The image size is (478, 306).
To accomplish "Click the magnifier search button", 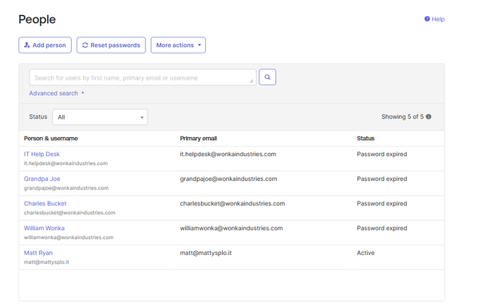I will coord(267,77).
